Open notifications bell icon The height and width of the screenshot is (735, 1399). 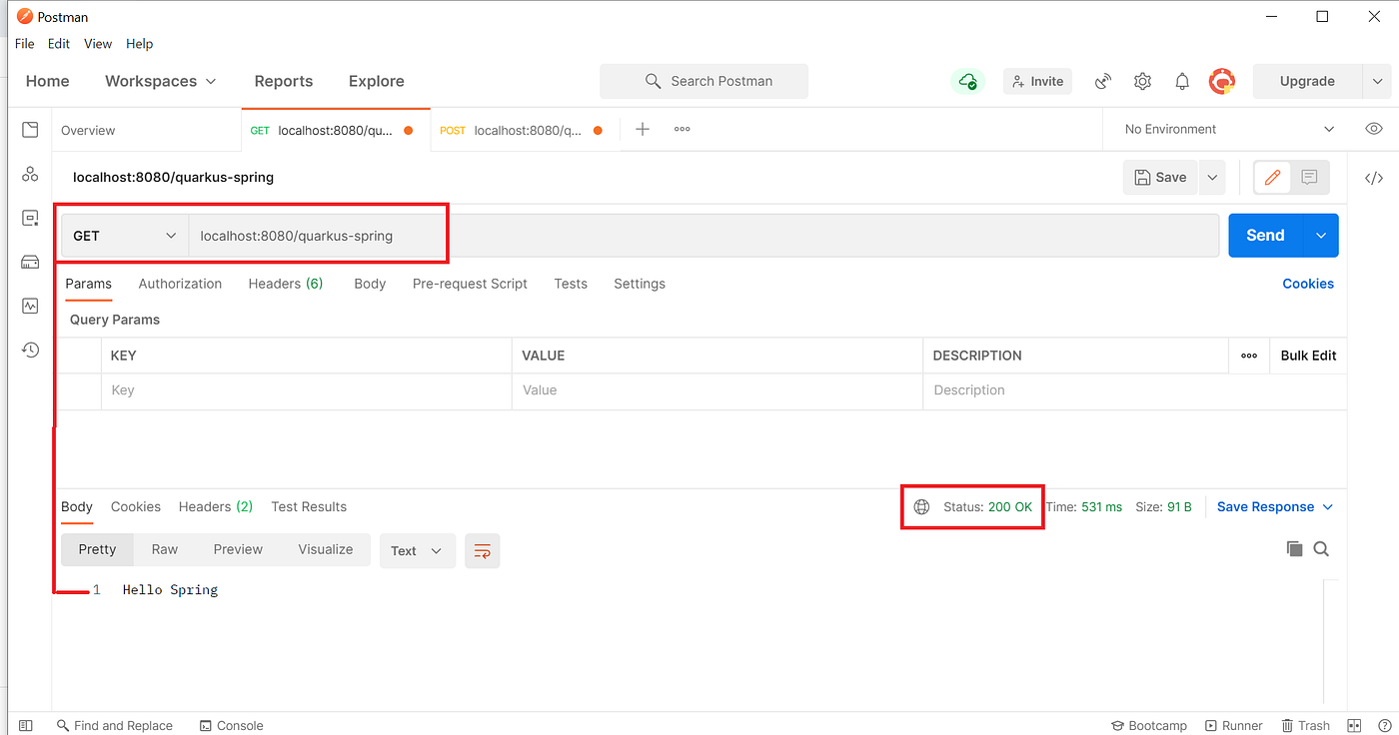[x=1182, y=81]
